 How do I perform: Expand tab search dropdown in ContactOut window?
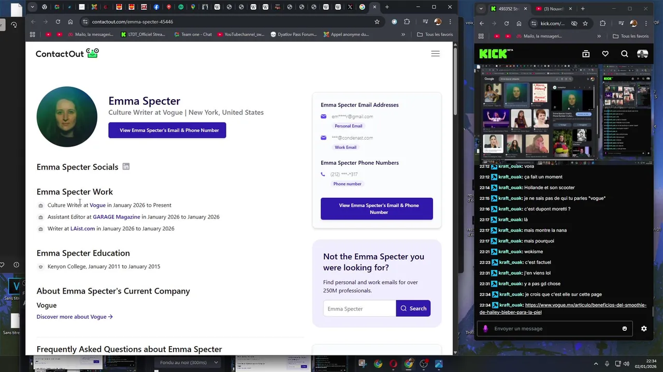coord(33,7)
